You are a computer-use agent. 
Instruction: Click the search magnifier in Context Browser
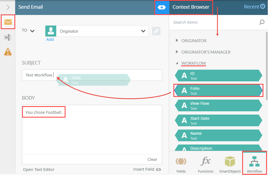tap(261, 22)
